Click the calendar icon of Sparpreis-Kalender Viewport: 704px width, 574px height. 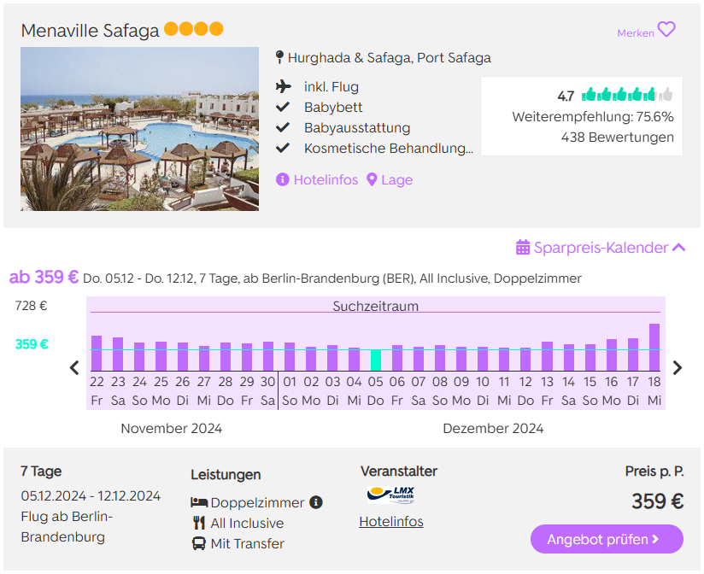[523, 248]
